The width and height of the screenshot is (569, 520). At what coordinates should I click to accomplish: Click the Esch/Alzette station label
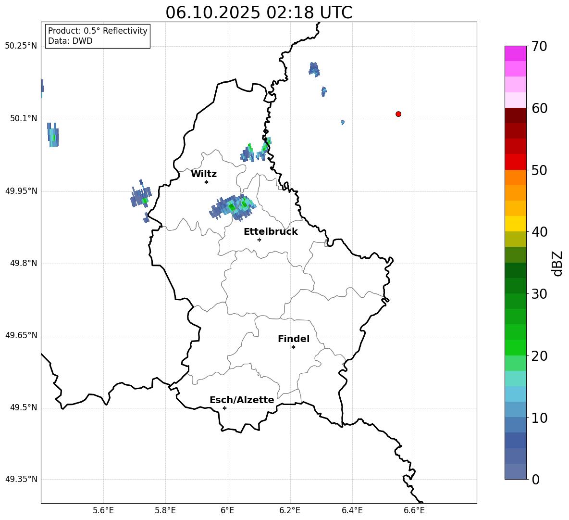pos(242,400)
